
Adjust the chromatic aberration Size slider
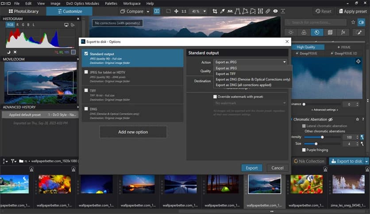tap(322, 144)
